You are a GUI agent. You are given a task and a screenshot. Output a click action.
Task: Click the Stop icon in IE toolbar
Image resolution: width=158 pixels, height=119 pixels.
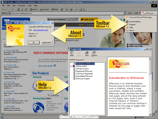18,9
